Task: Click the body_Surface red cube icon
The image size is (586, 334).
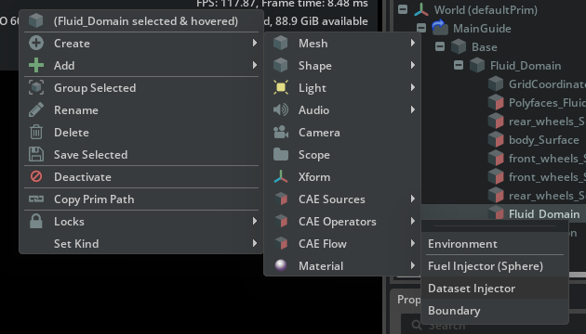Action: pyautogui.click(x=496, y=140)
